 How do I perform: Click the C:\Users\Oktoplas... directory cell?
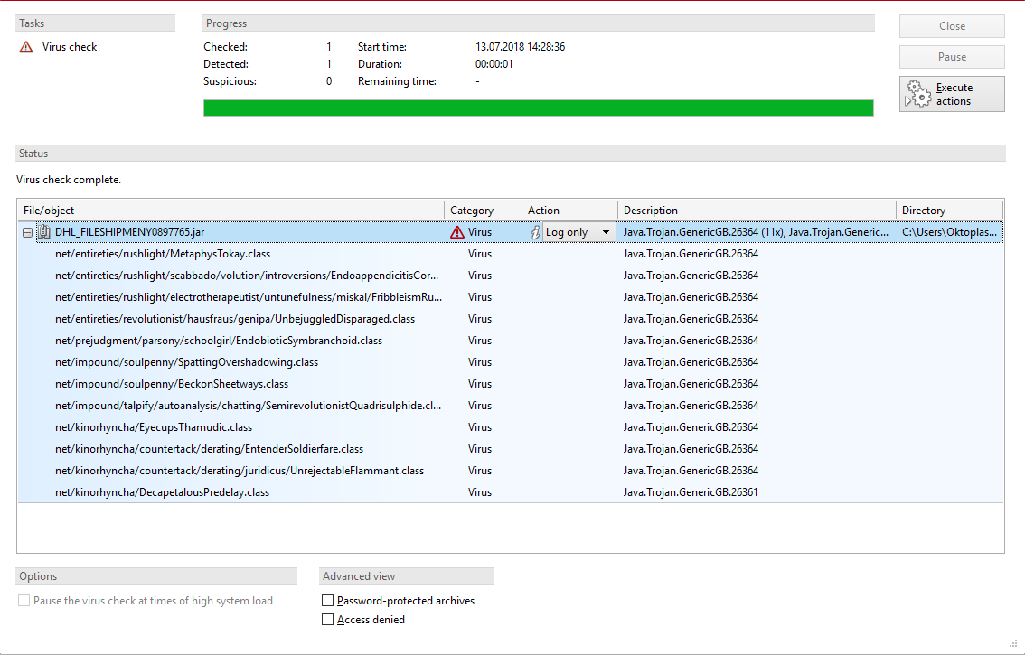[949, 232]
